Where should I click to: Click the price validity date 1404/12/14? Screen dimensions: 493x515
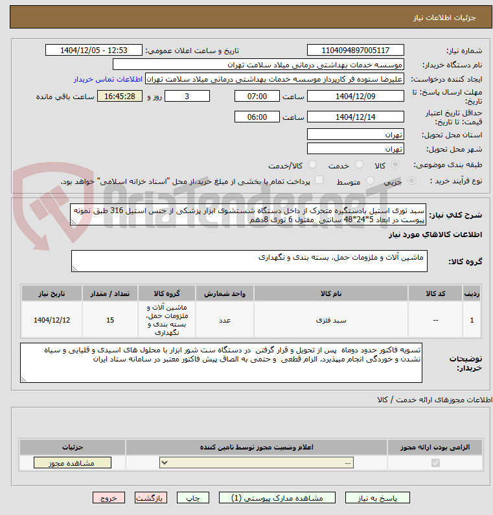[356, 117]
